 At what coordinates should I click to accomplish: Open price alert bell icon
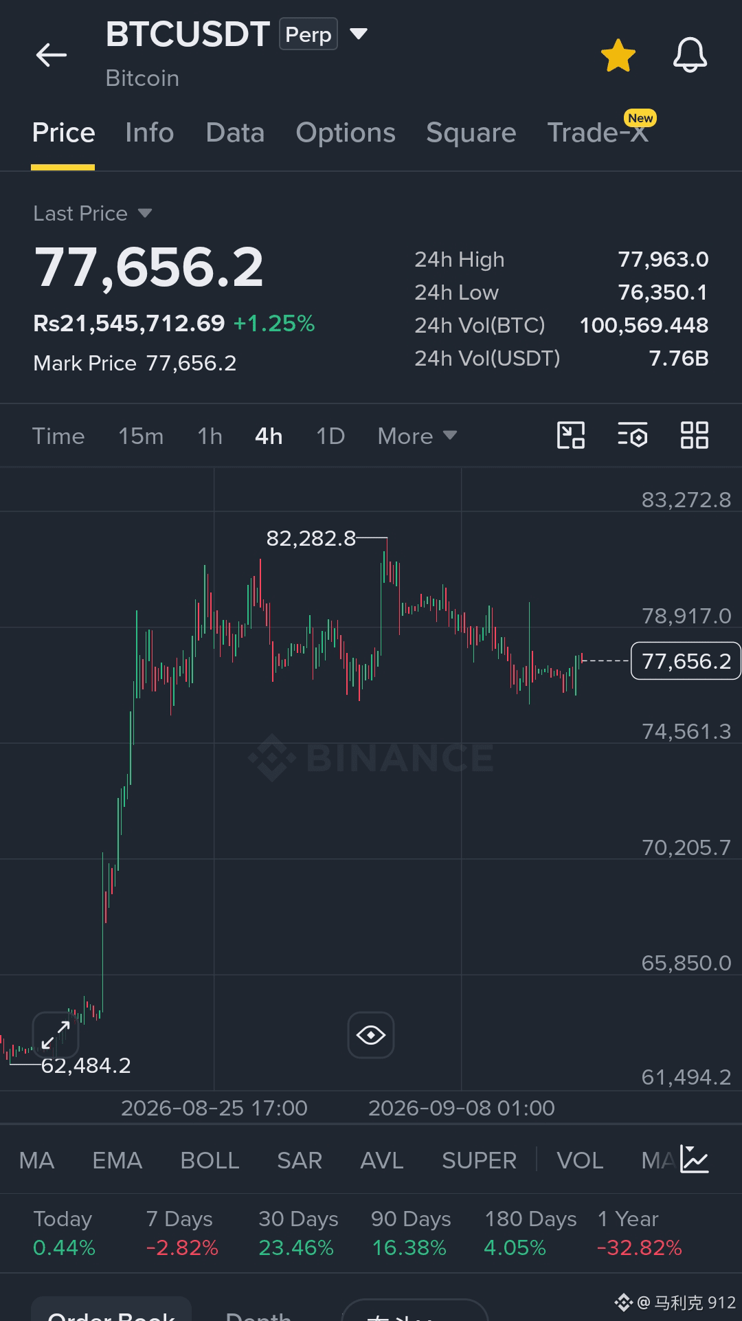[690, 56]
